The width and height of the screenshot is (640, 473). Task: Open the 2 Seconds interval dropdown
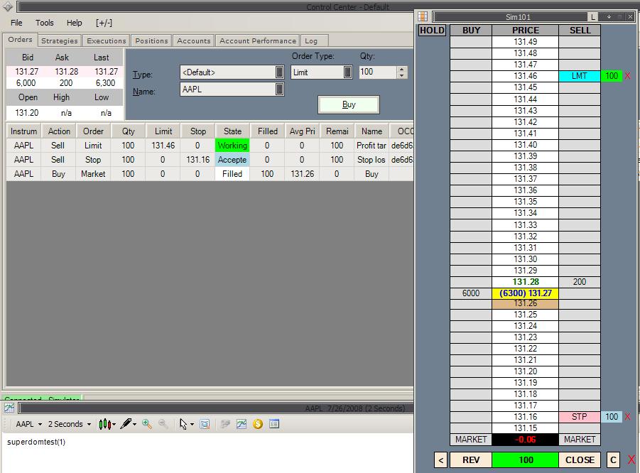coord(70,424)
